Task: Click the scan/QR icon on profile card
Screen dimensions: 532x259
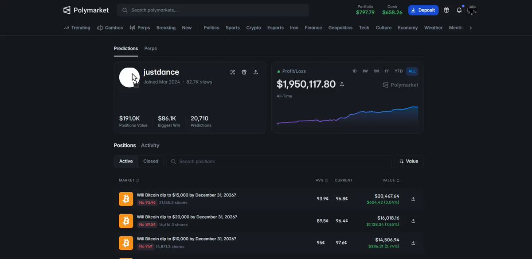Action: pos(233,72)
